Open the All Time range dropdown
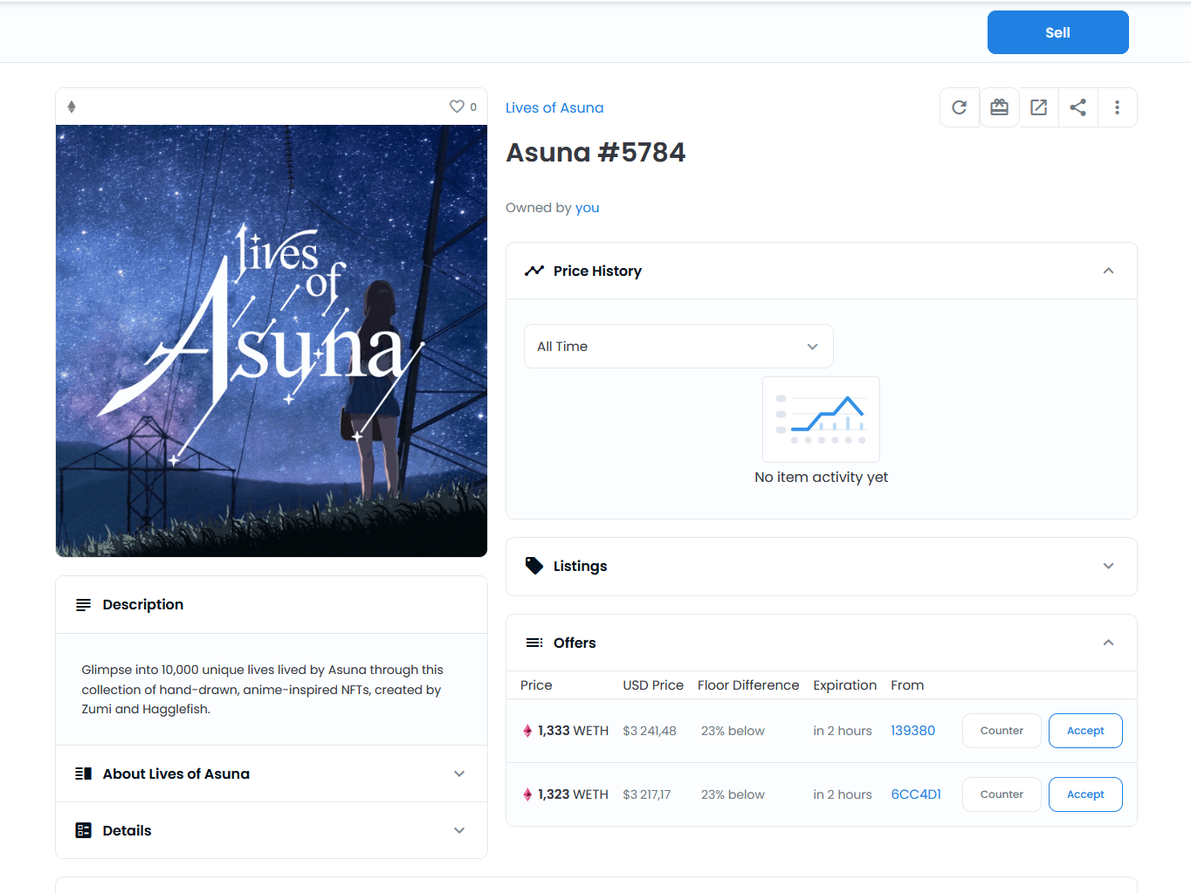Viewport: 1191px width, 894px height. pyautogui.click(x=678, y=347)
